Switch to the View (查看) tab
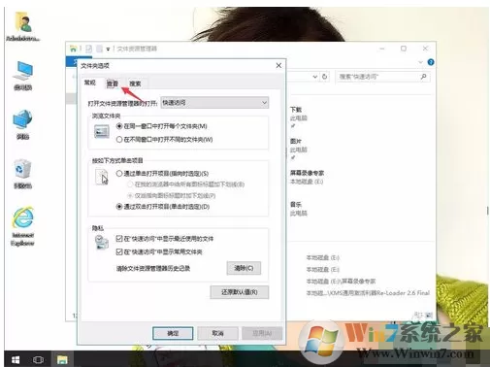Image resolution: width=490 pixels, height=367 pixels. [113, 83]
